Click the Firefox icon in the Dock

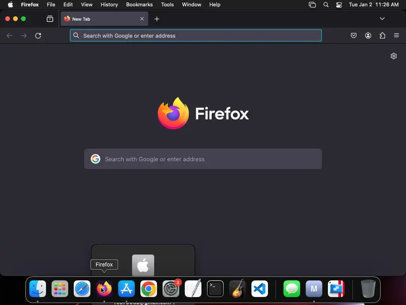[104, 289]
